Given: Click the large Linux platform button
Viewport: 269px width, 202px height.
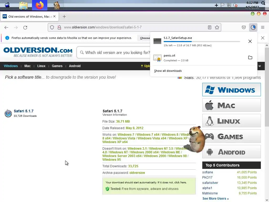Looking at the screenshot, I should [231, 120].
